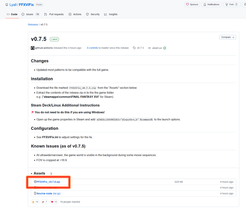
Task: Switch to the Issues tab
Action: point(30,14)
